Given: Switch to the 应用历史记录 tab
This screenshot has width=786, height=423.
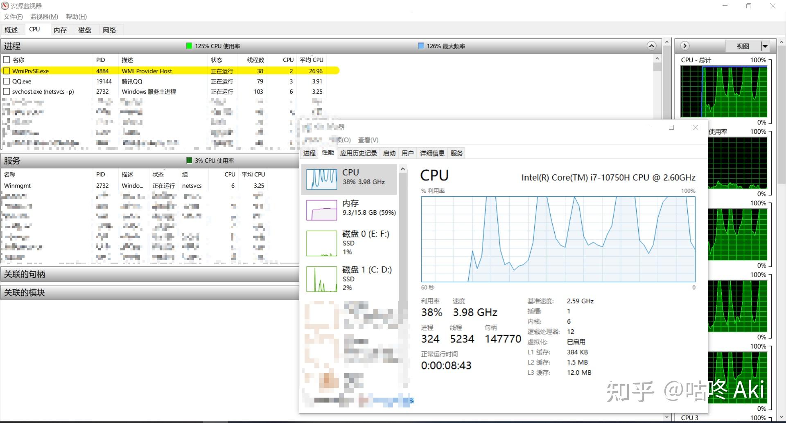Looking at the screenshot, I should 358,153.
